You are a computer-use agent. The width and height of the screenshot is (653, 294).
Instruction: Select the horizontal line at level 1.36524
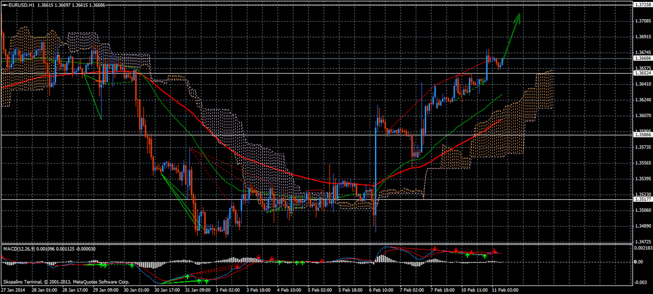click(316, 73)
